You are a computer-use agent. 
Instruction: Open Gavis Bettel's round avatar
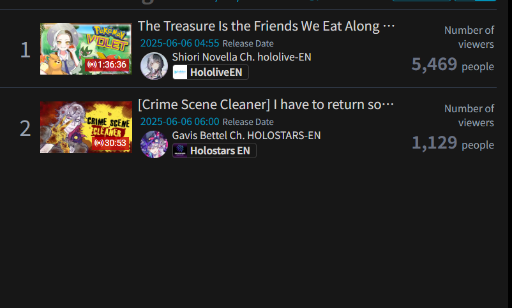click(154, 144)
